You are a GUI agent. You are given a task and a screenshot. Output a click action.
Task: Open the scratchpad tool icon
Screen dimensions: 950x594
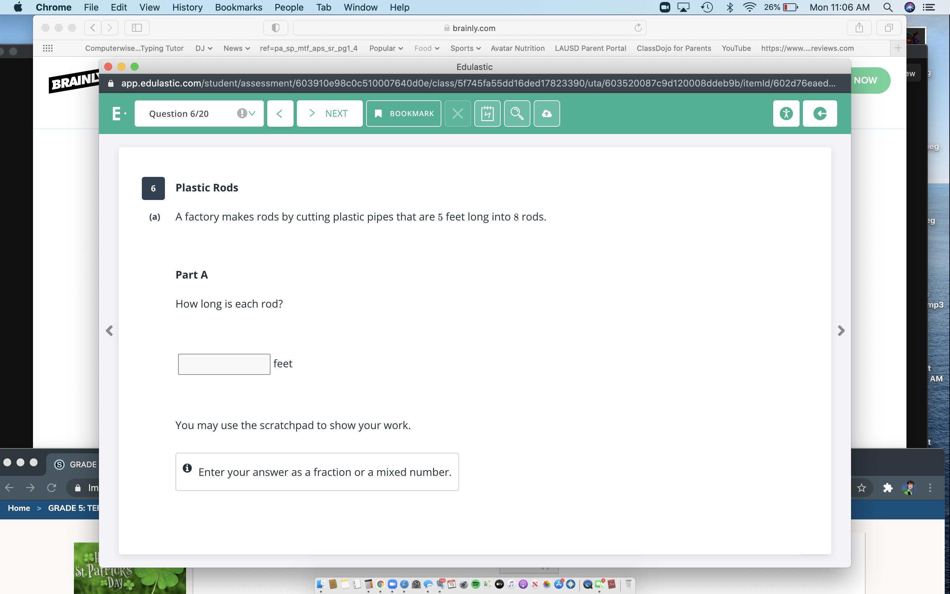tap(487, 114)
